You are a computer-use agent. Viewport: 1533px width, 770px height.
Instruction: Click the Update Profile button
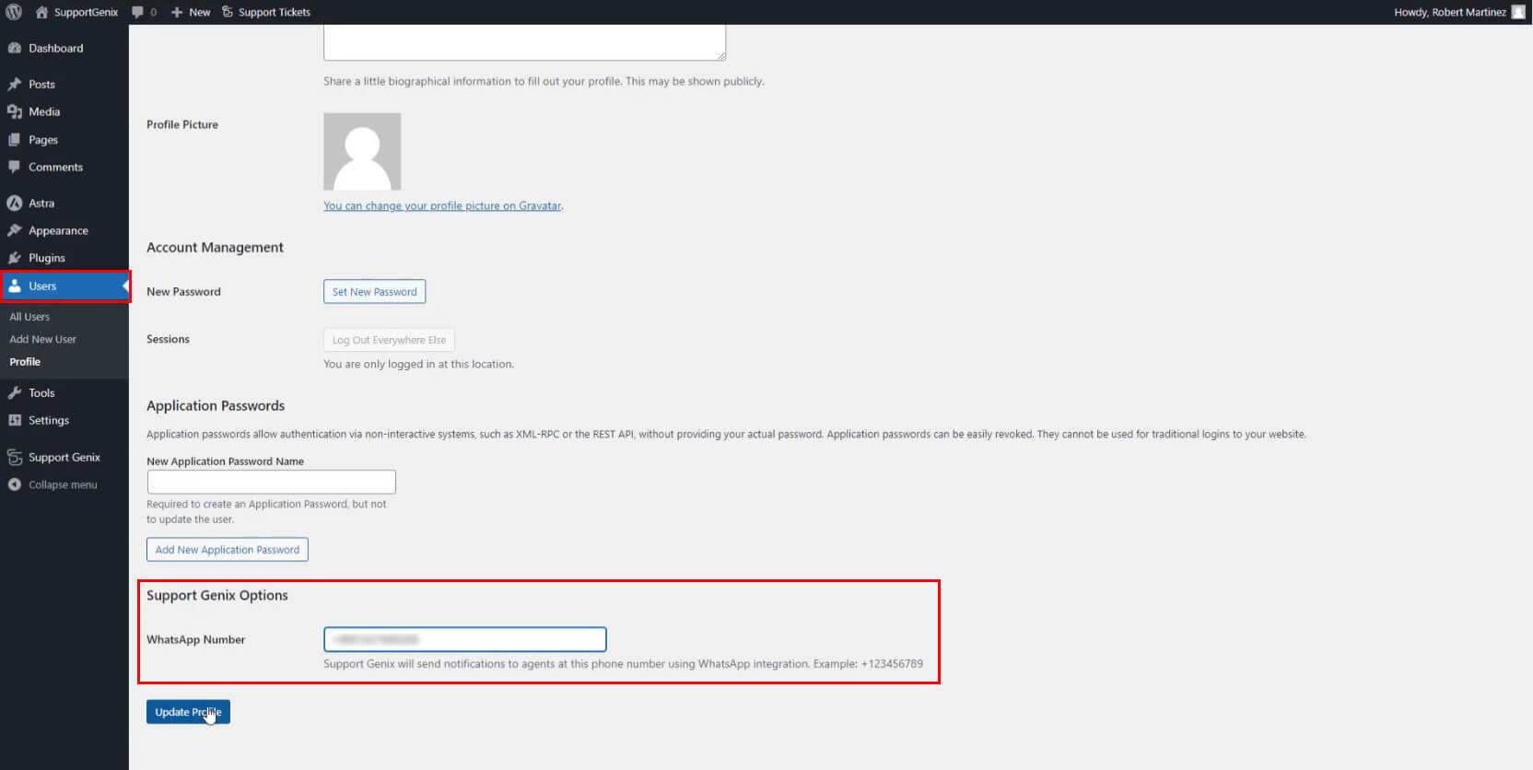click(188, 712)
